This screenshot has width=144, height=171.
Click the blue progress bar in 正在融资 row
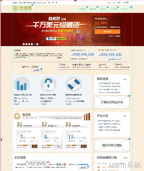[83, 165]
